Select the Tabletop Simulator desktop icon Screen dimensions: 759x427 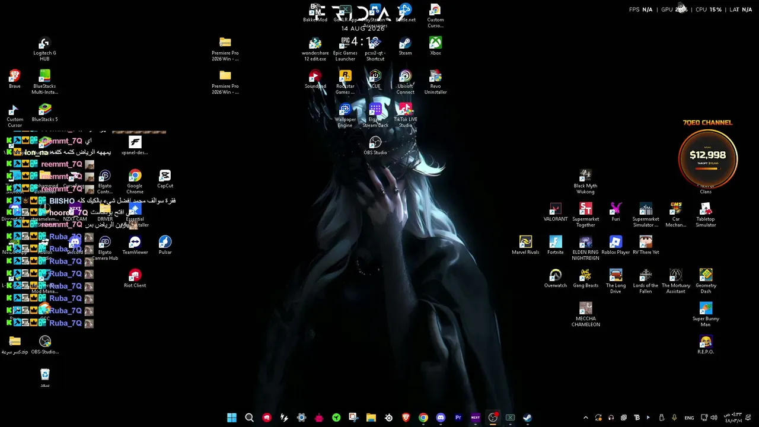pyautogui.click(x=706, y=215)
